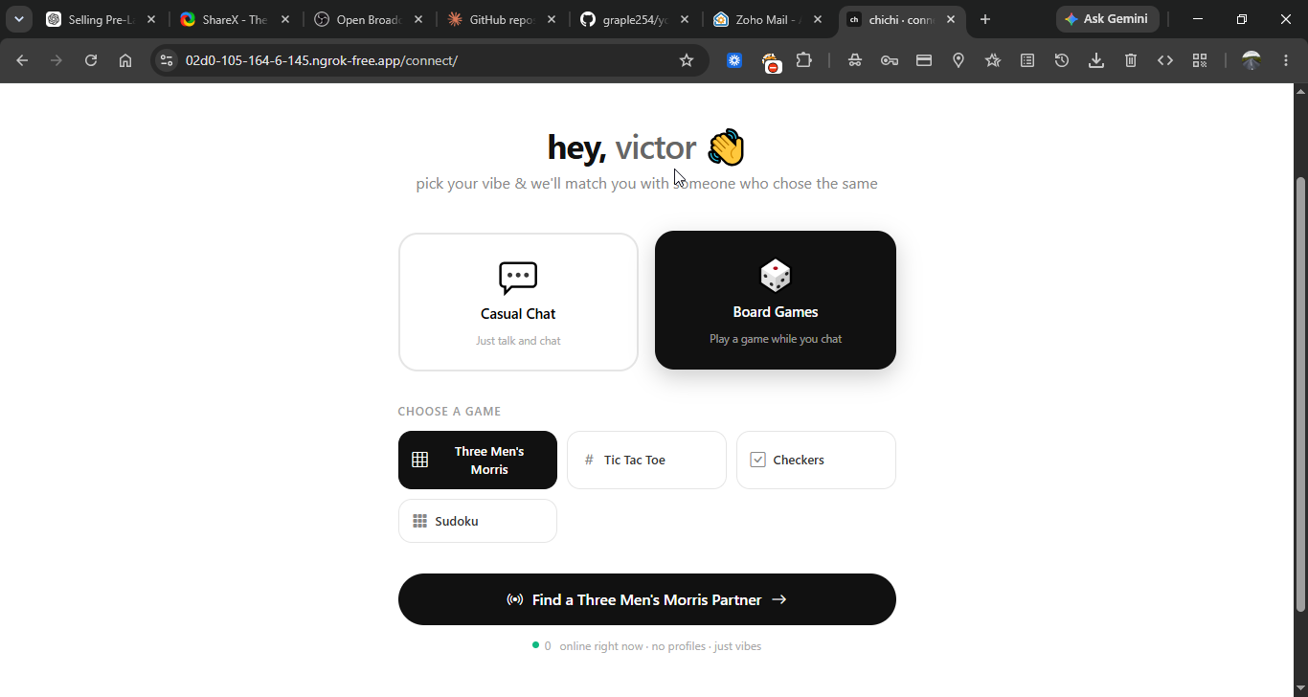Image resolution: width=1308 pixels, height=697 pixels.
Task: Choose the Three Men's Morris game
Action: point(478,460)
